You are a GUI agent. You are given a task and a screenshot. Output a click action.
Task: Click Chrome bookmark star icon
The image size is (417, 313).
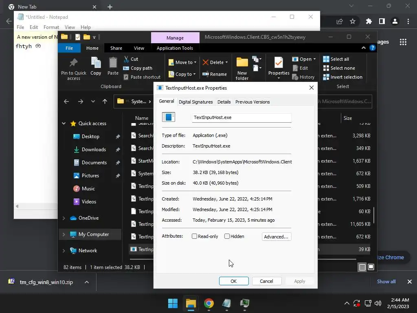coord(353,21)
